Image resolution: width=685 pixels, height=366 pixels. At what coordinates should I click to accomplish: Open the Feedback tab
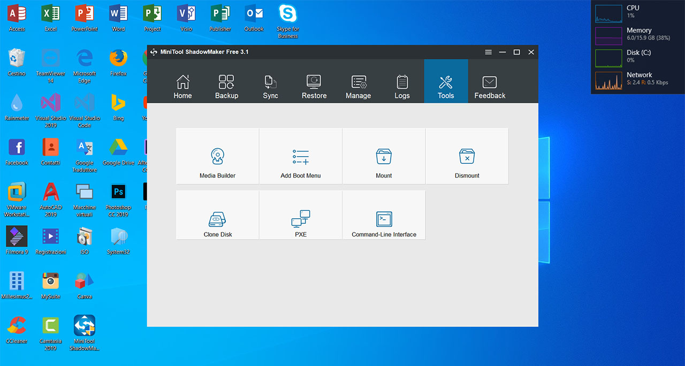(490, 81)
